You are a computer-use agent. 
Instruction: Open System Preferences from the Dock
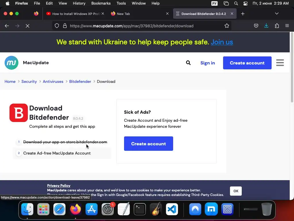tap(108, 209)
